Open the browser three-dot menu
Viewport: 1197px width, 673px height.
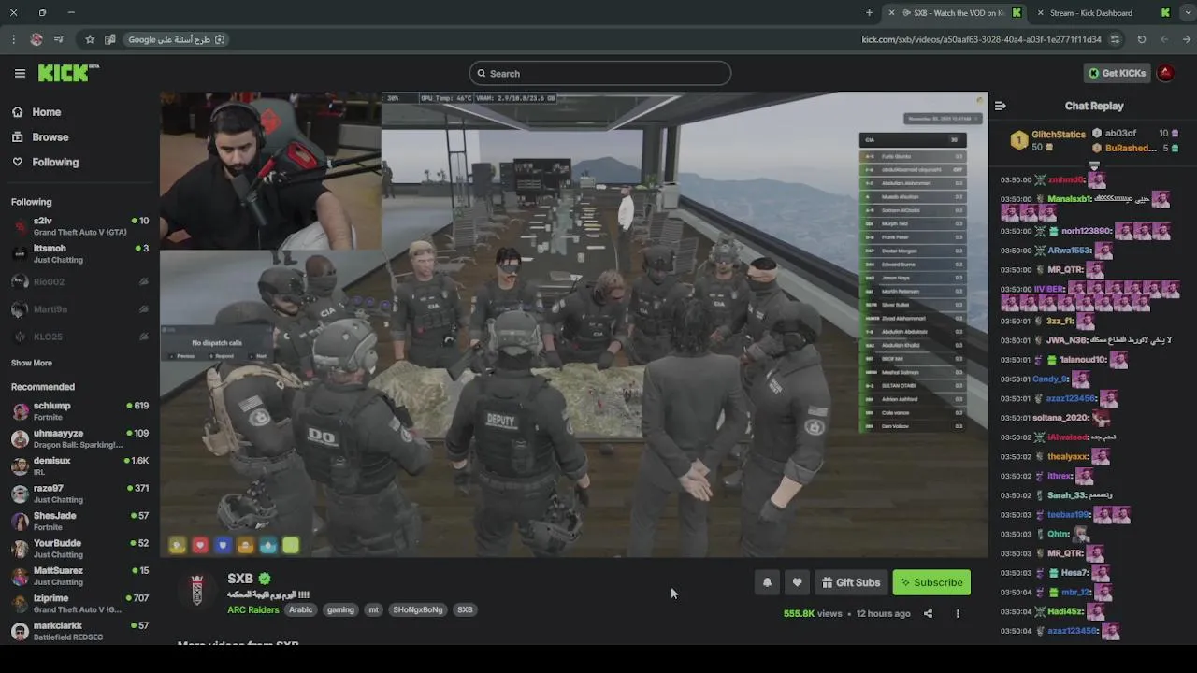[x=13, y=39]
